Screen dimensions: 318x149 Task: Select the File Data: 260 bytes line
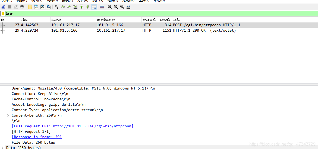pos(33,142)
